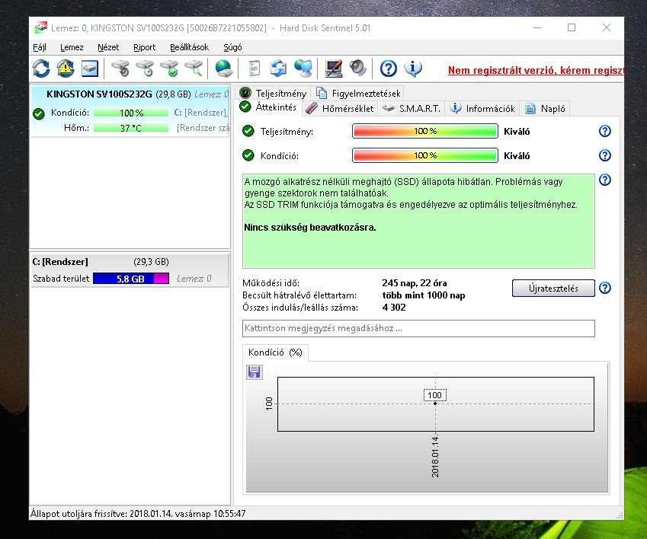Select KINGSTON SV100S232G disk in the list
This screenshot has width=647, height=539.
130,110
